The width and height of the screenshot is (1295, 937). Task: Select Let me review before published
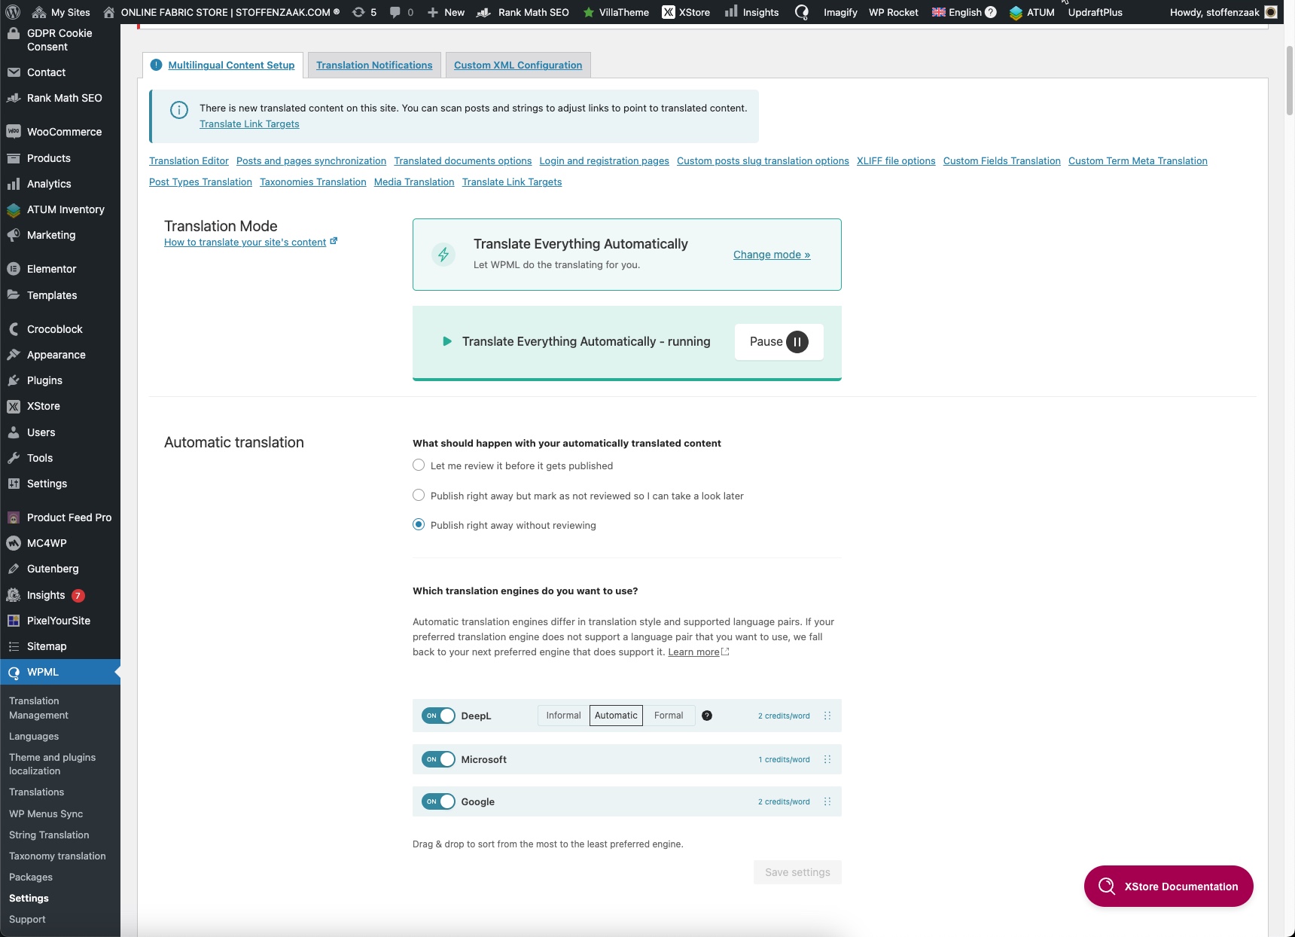419,465
